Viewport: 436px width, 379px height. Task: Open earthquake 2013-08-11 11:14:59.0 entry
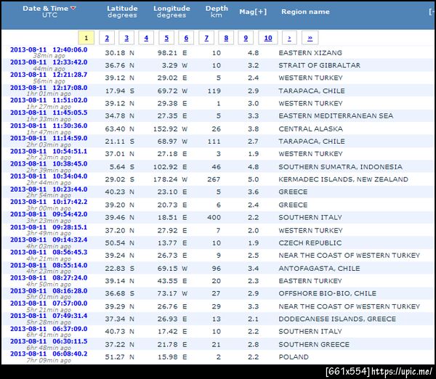tap(49, 139)
